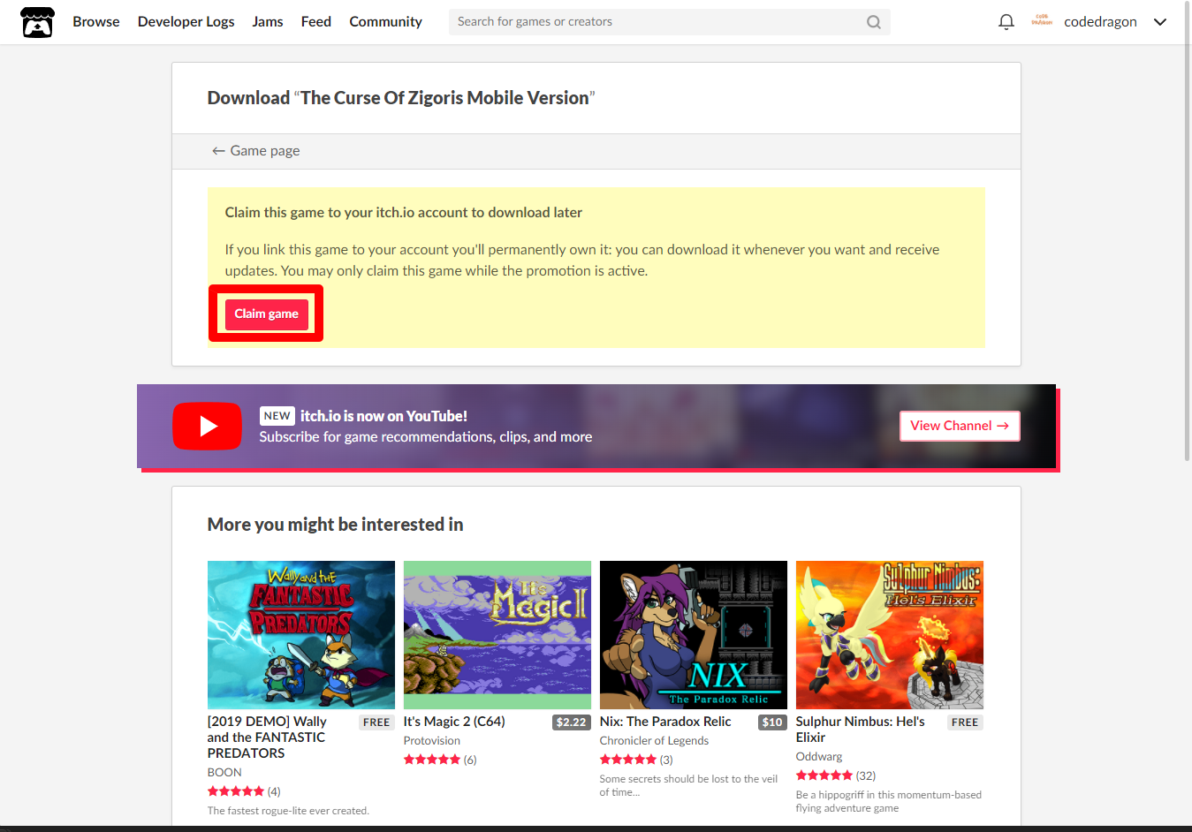Click the Claim game button
This screenshot has height=832, width=1192.
point(266,314)
